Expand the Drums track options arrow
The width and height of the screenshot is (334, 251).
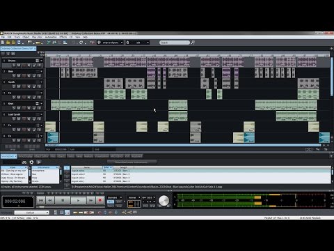tap(41, 61)
